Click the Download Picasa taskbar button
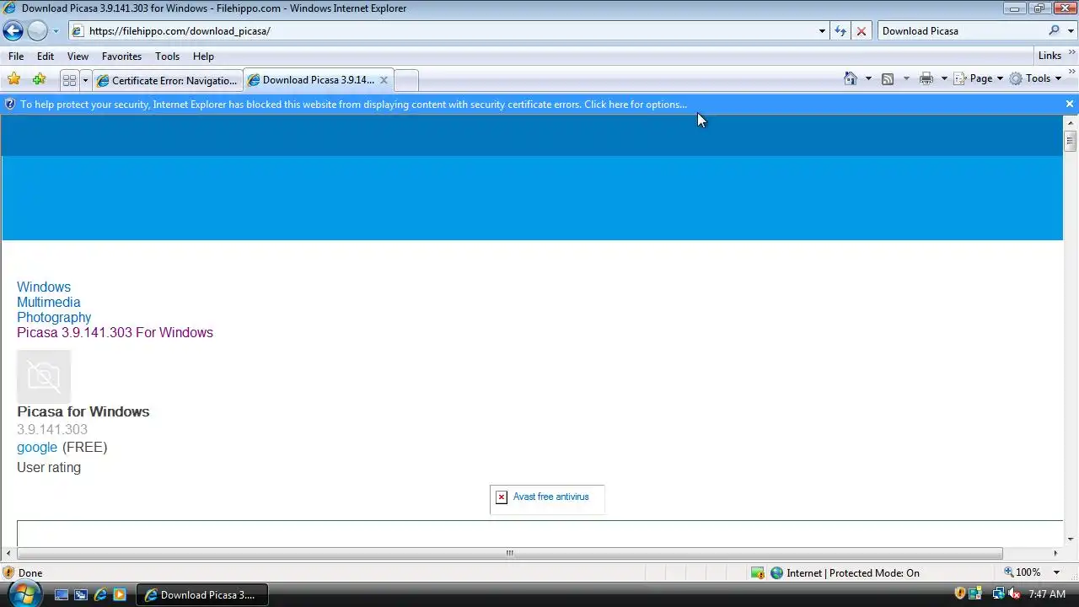 click(x=202, y=594)
